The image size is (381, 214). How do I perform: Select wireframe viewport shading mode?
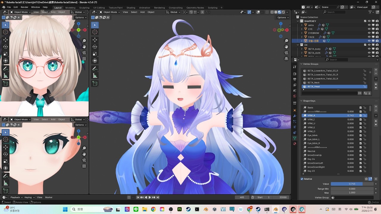(x=272, y=12)
